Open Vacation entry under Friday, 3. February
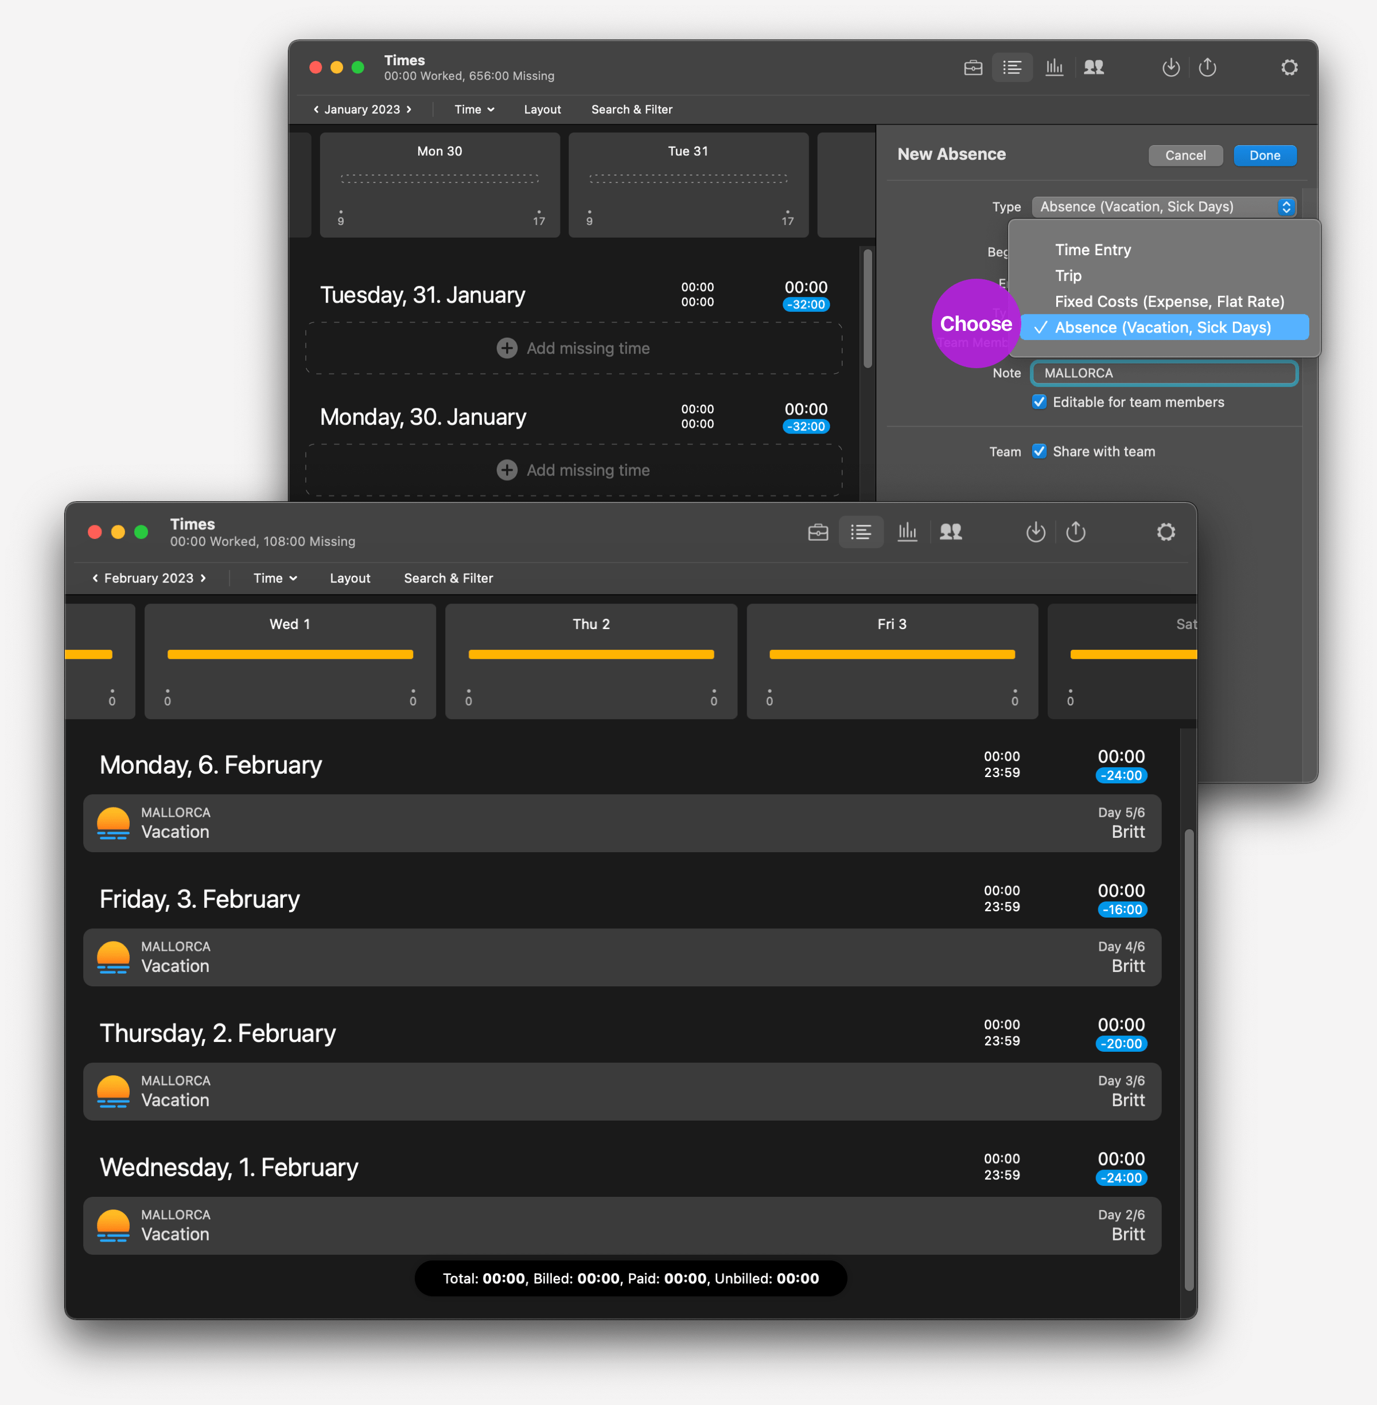Screen dimensions: 1377x1405 pyautogui.click(x=622, y=958)
